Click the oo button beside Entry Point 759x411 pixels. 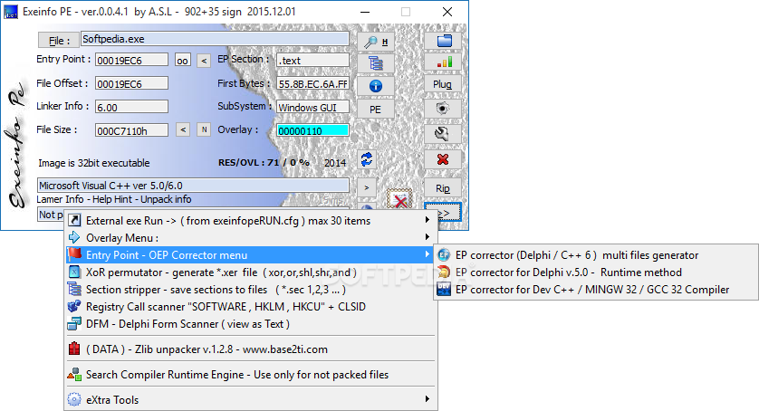pos(182,61)
